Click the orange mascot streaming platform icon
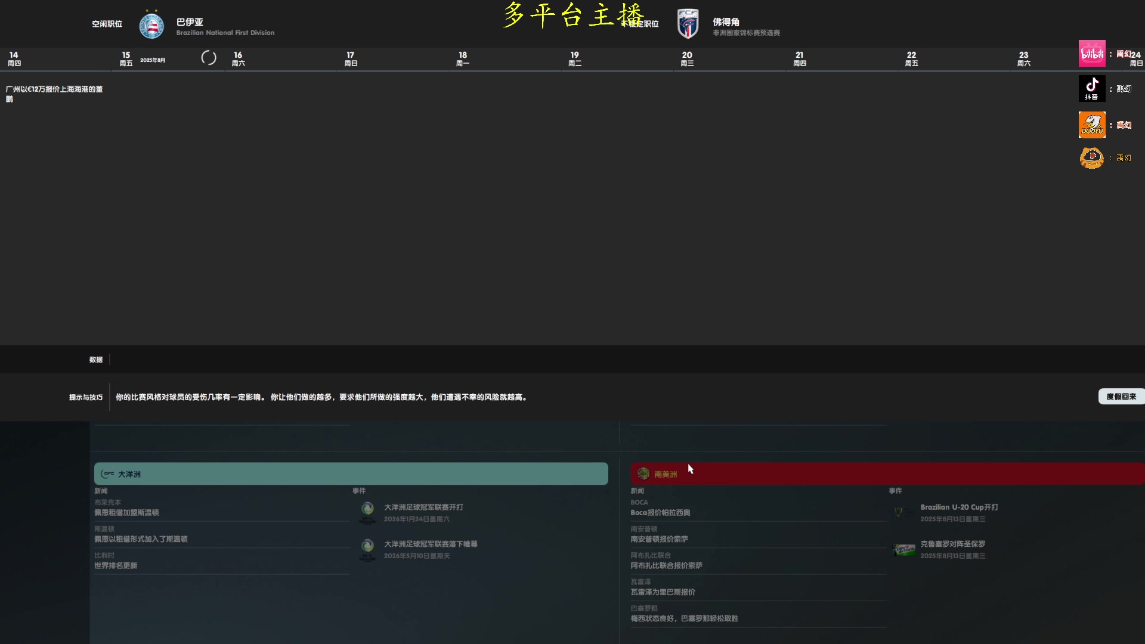This screenshot has width=1145, height=644. pyautogui.click(x=1091, y=157)
